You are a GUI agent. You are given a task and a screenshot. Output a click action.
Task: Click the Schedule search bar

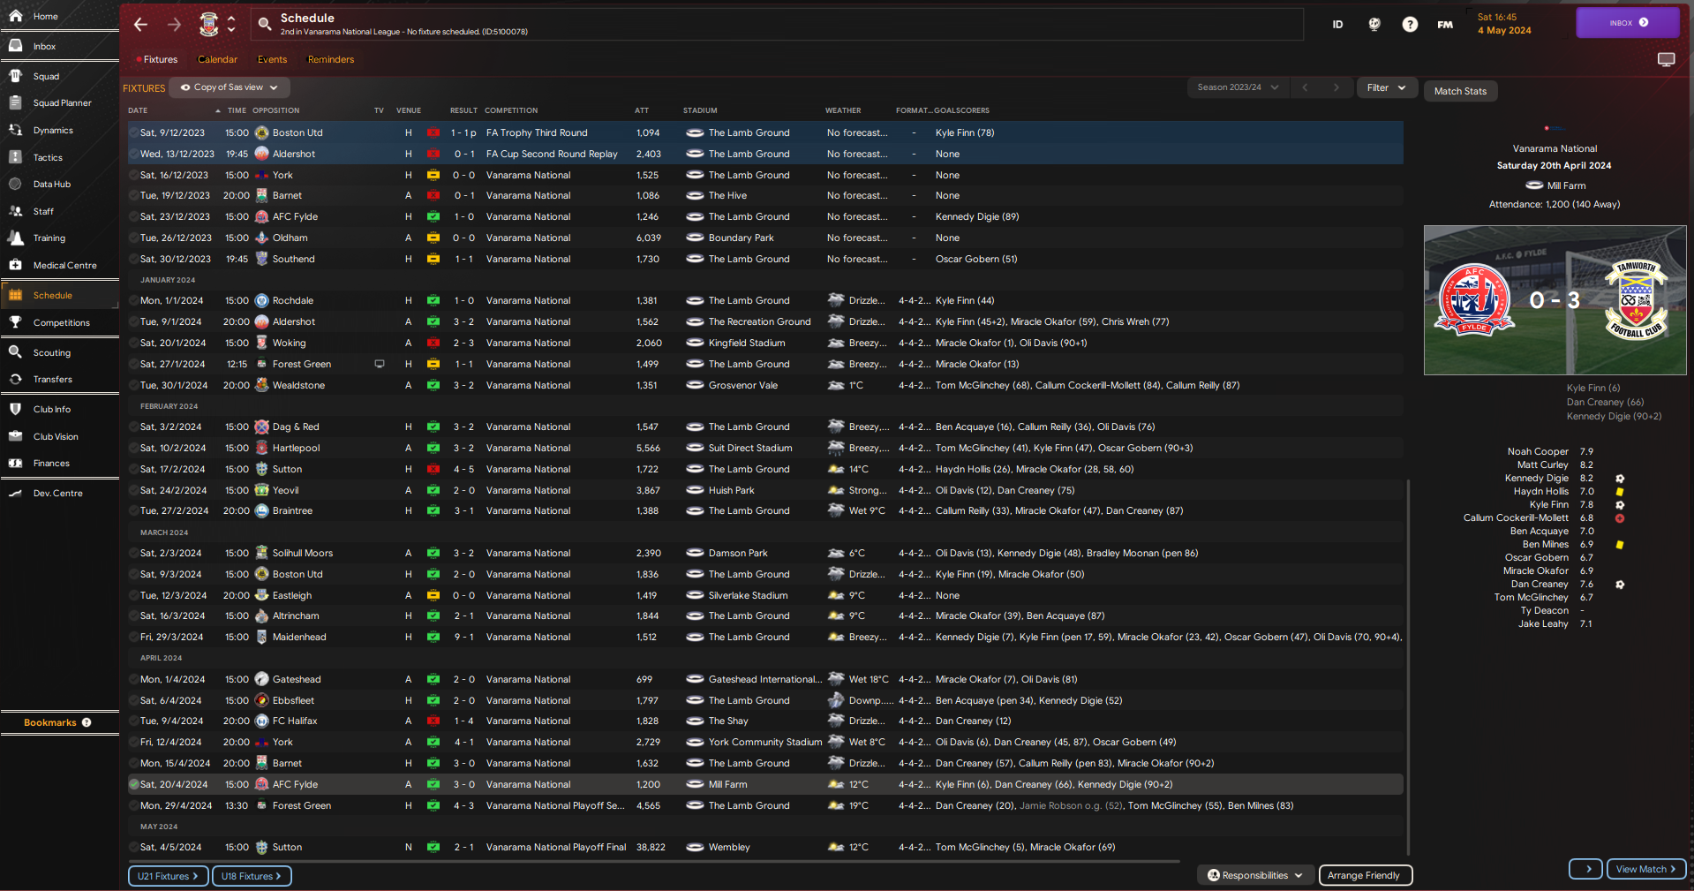[777, 25]
